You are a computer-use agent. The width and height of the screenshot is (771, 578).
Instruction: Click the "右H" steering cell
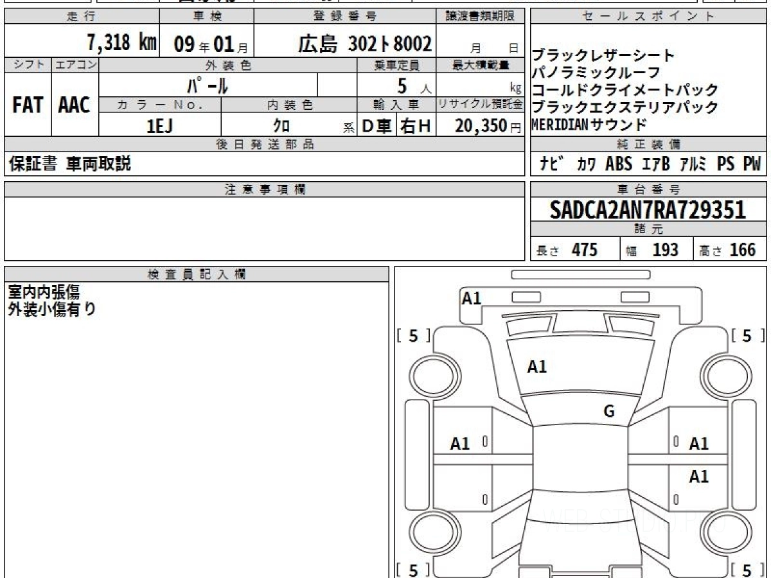click(x=416, y=125)
